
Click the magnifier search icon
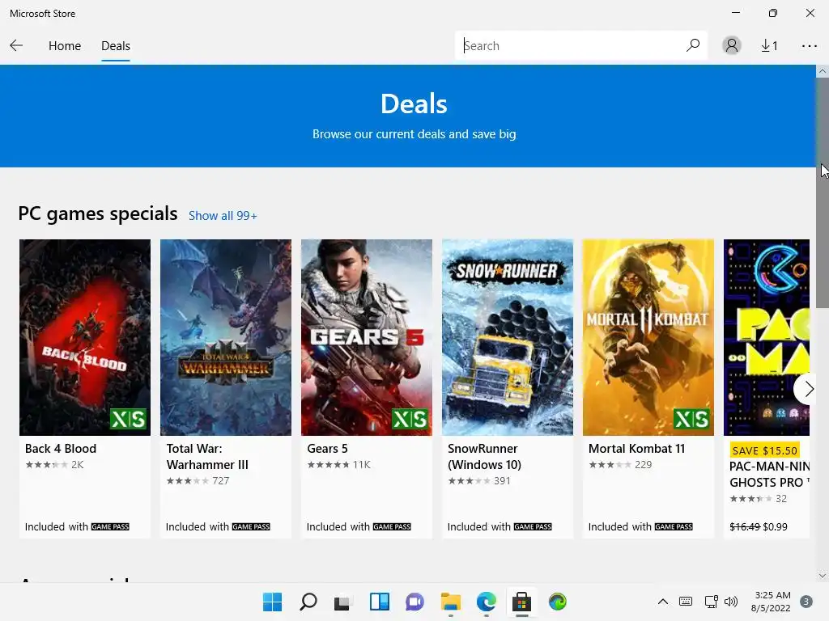tap(693, 45)
